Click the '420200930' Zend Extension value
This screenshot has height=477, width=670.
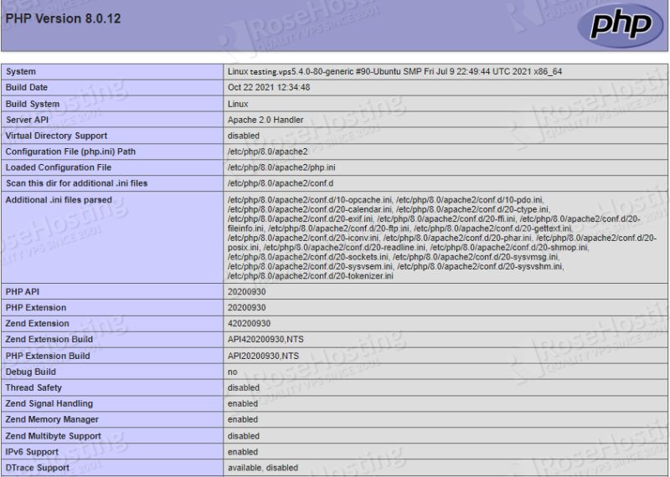(249, 323)
